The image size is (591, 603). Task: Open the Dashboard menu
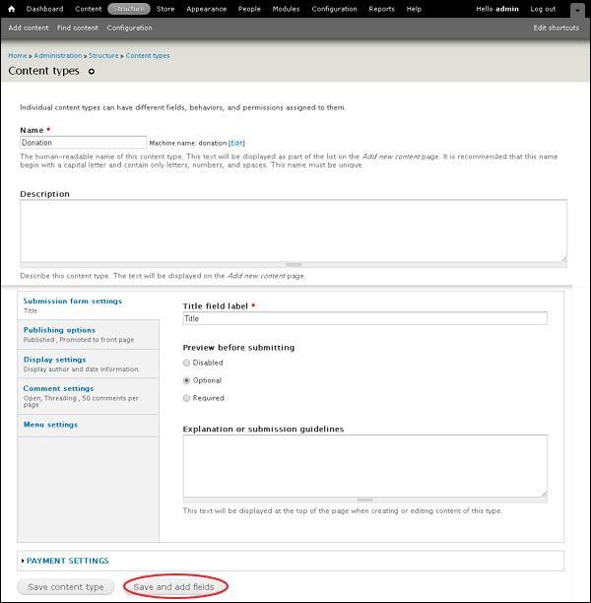[44, 9]
